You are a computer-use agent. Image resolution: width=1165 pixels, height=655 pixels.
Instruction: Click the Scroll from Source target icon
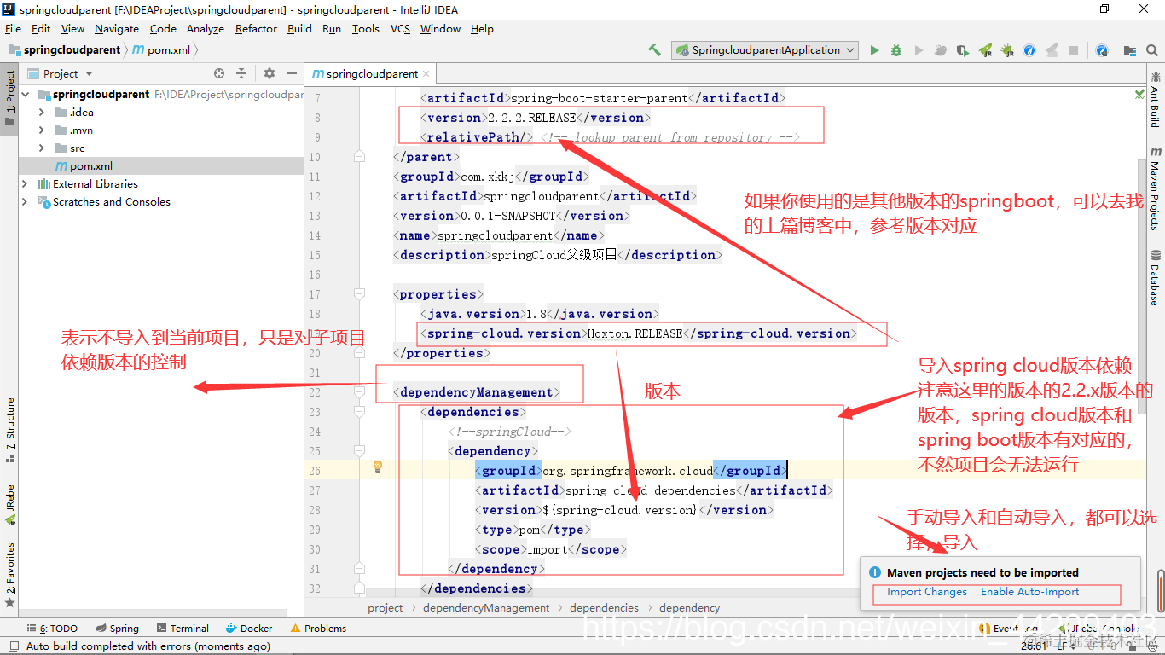[219, 73]
